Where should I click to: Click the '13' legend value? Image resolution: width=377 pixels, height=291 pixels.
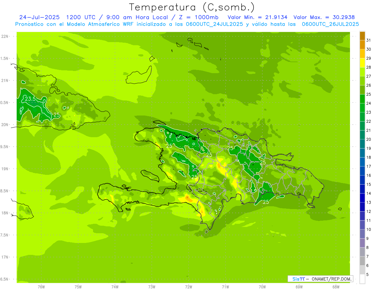369,202
